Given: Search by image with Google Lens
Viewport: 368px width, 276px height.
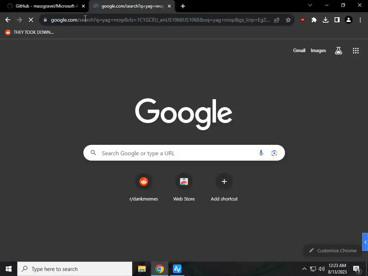Looking at the screenshot, I should tap(274, 153).
